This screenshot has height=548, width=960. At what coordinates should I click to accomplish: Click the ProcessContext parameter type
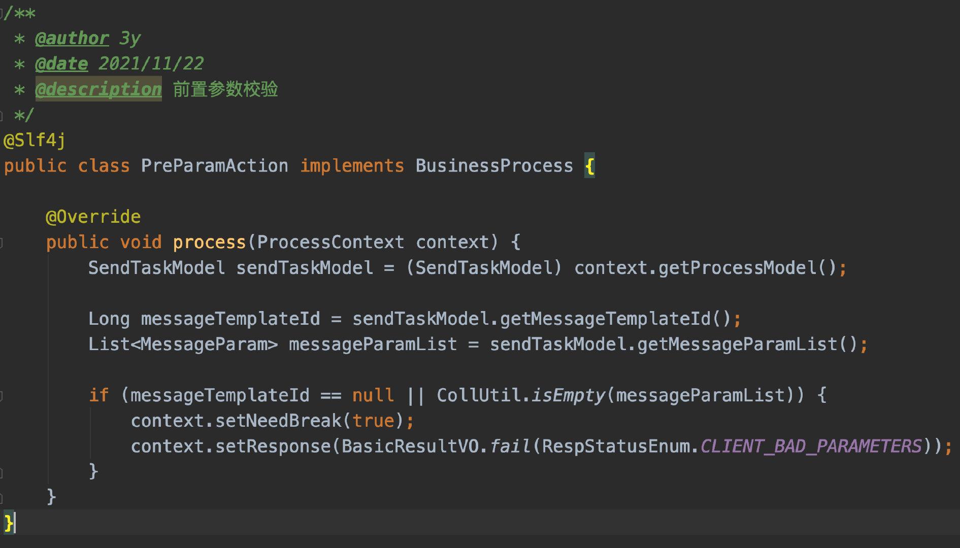point(330,243)
